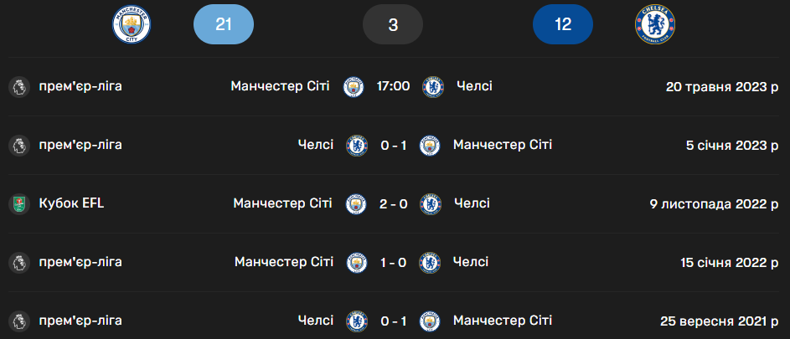Open the 2 - 0 score of EFL Cup match
790x339 pixels.
pyautogui.click(x=393, y=203)
